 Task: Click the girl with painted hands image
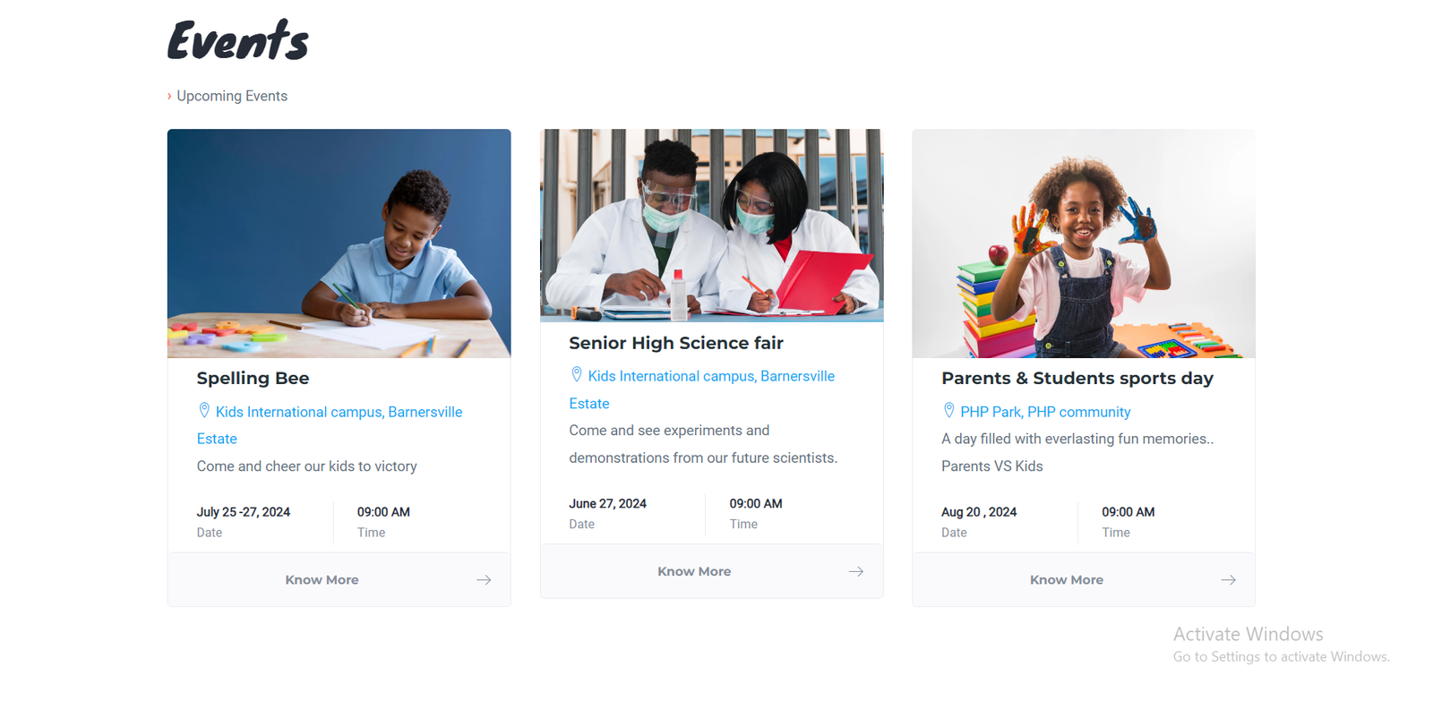click(1084, 244)
